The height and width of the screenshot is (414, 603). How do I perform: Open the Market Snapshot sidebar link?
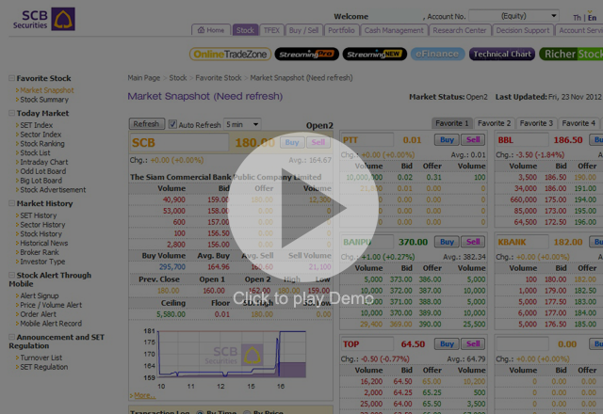(x=47, y=90)
